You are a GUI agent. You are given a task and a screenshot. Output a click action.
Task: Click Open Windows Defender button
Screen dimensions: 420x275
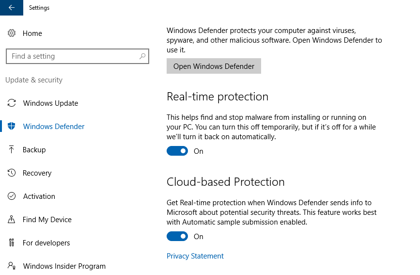click(x=214, y=66)
